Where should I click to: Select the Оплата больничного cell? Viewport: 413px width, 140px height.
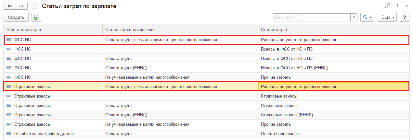[281, 134]
